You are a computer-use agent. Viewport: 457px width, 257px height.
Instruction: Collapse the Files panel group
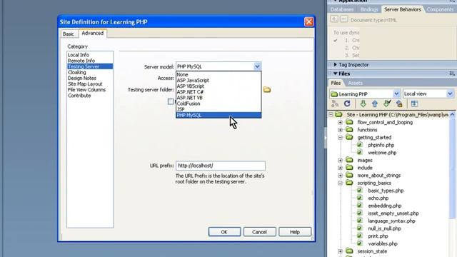tap(335, 74)
